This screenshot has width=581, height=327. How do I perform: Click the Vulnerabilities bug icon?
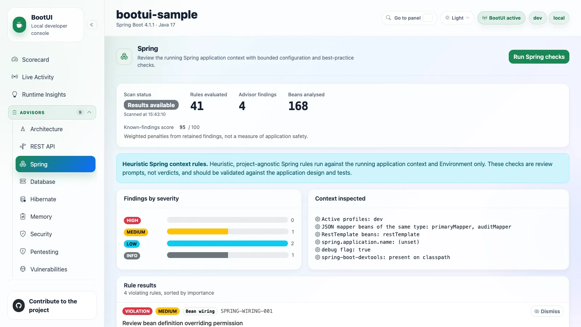click(23, 269)
